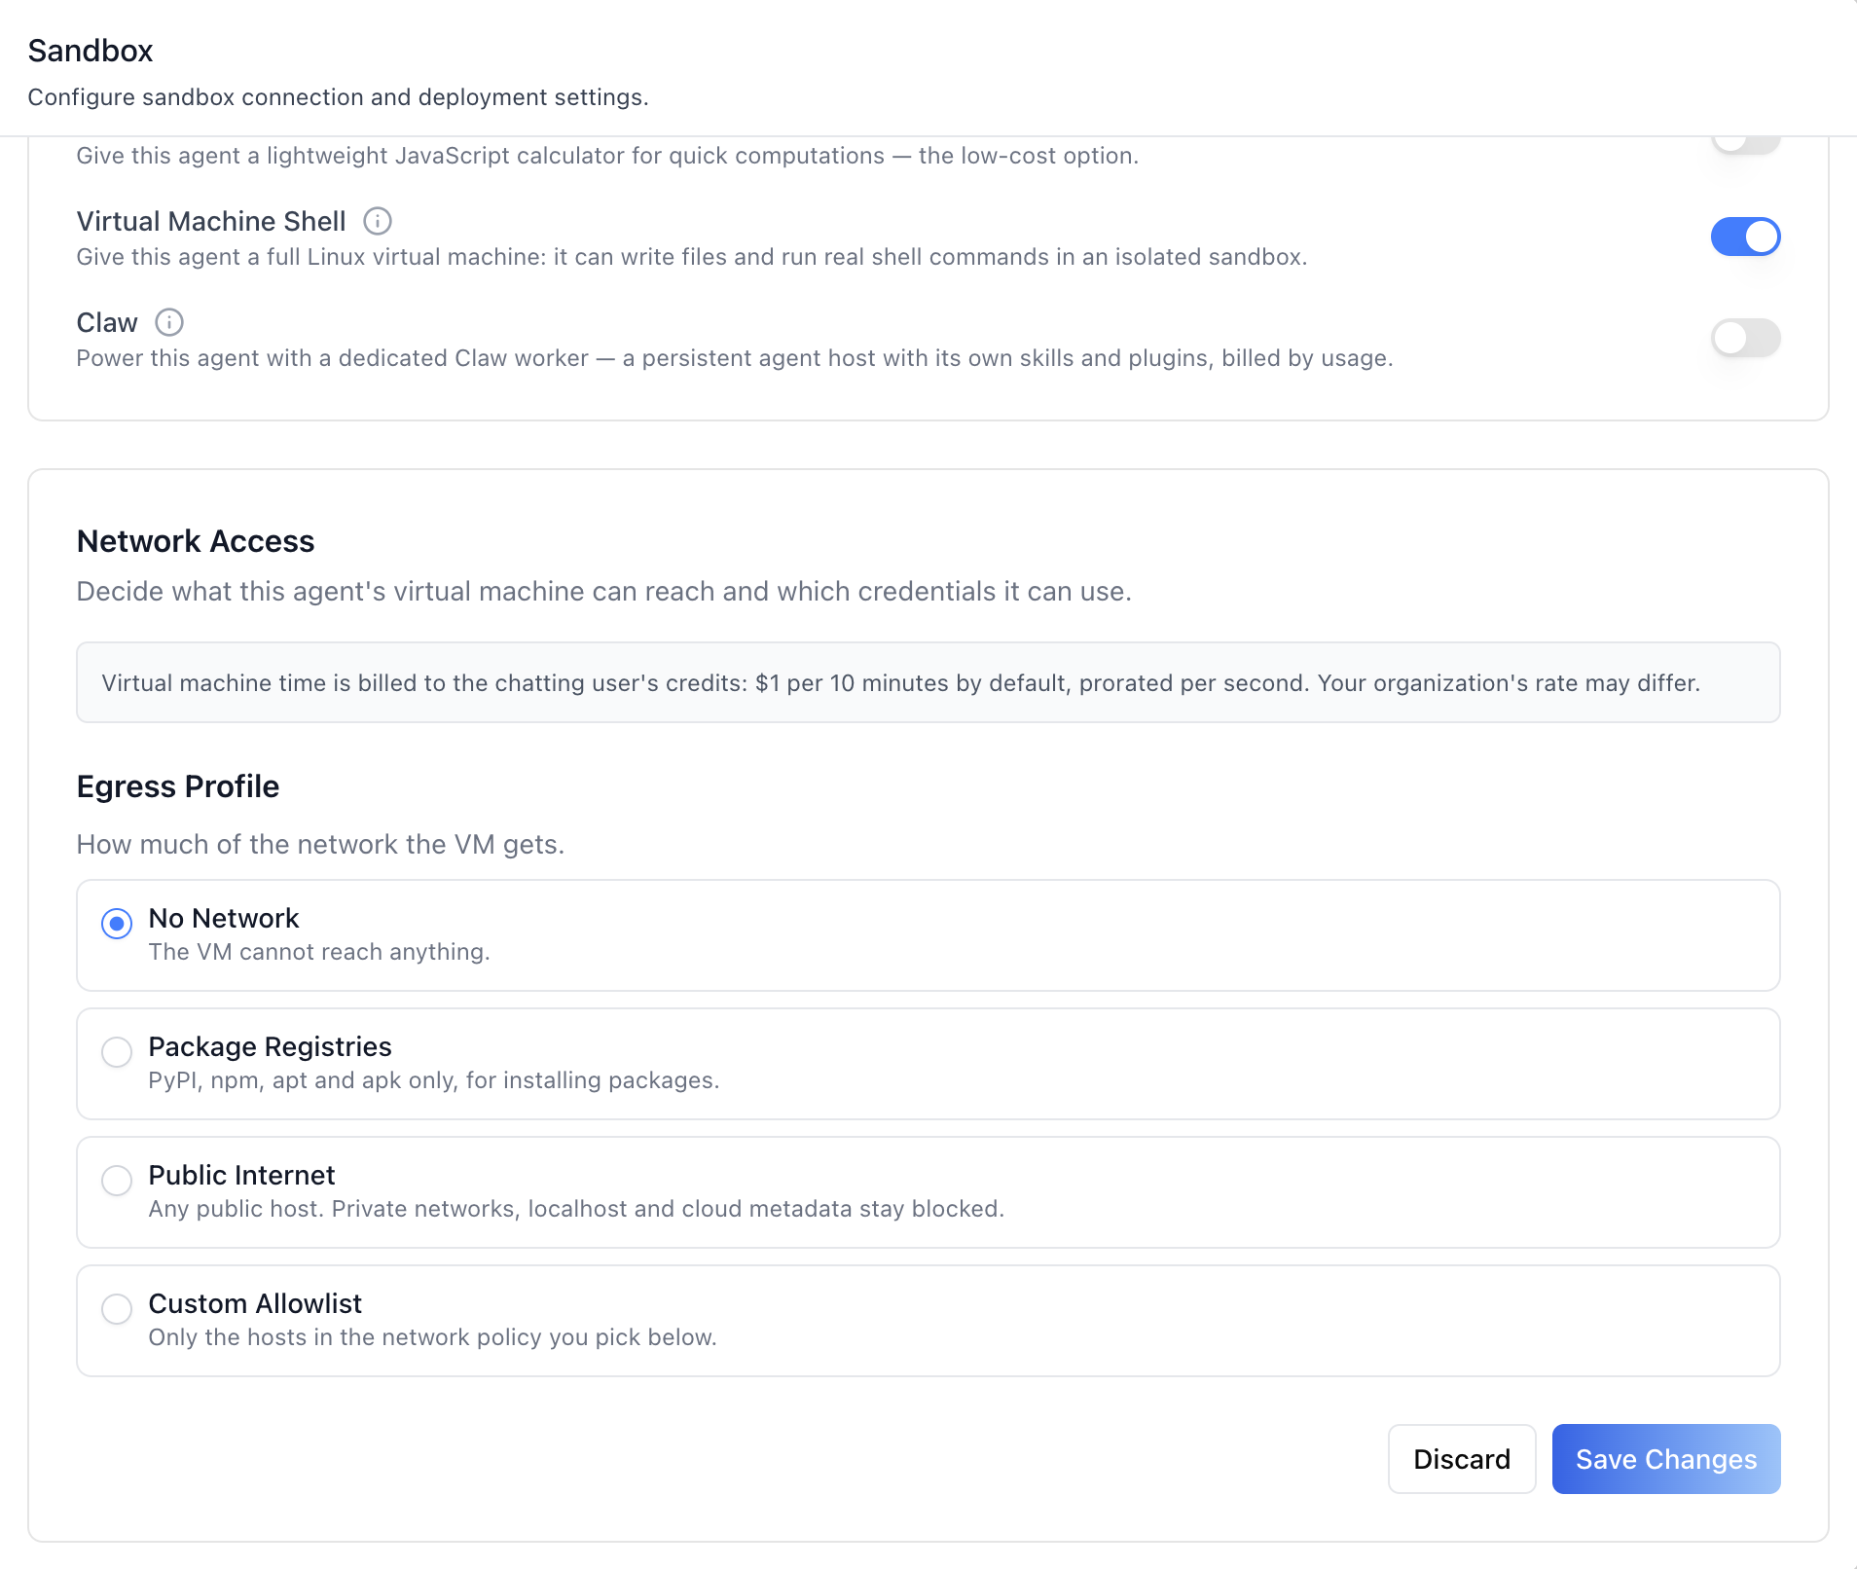Enable the Claw worker toggle
The width and height of the screenshot is (1857, 1569).
point(1745,338)
